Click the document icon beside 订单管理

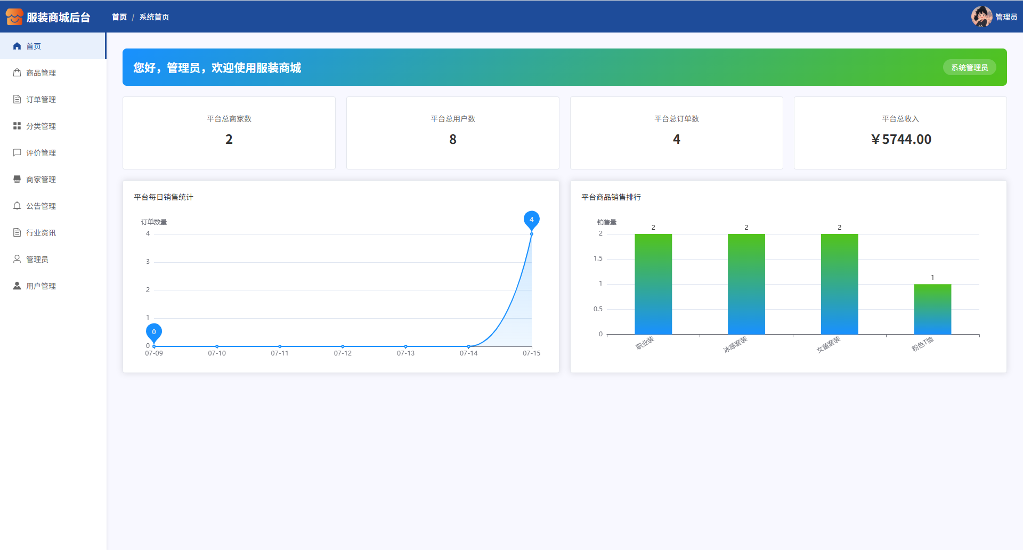(x=17, y=100)
